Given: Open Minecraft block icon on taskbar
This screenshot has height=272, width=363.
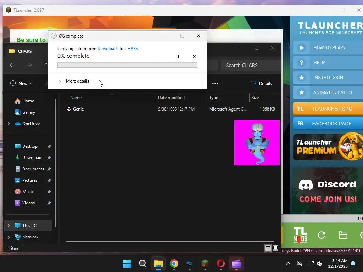Looking at the screenshot, I should point(205,263).
